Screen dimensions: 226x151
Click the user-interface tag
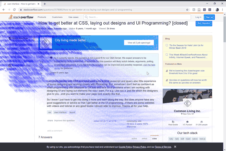(60, 112)
